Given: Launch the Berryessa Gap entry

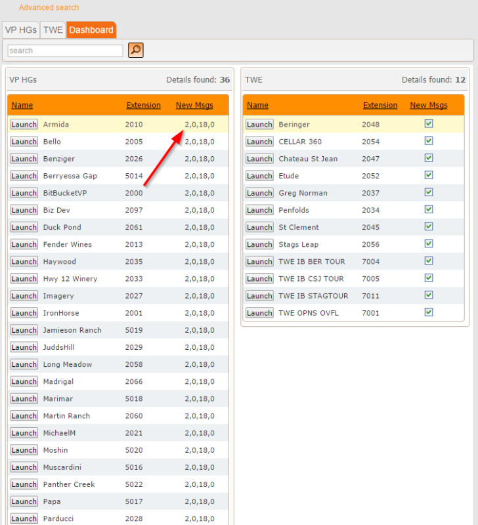Looking at the screenshot, I should pos(24,176).
